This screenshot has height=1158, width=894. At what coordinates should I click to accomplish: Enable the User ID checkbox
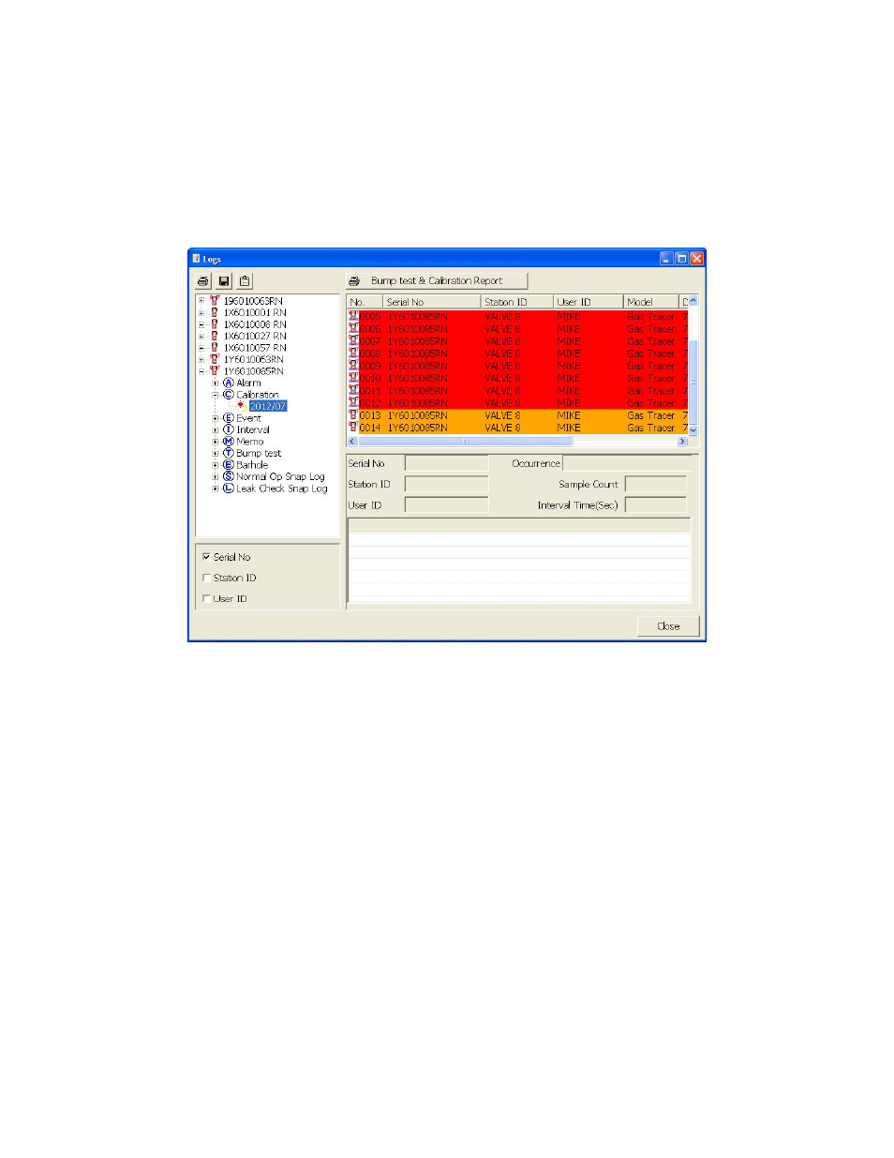pos(206,599)
